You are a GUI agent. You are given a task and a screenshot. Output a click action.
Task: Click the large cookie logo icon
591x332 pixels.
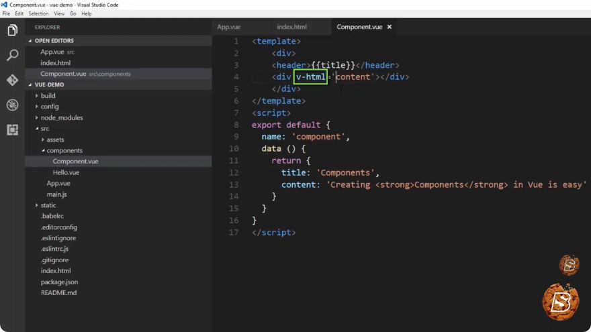[561, 302]
